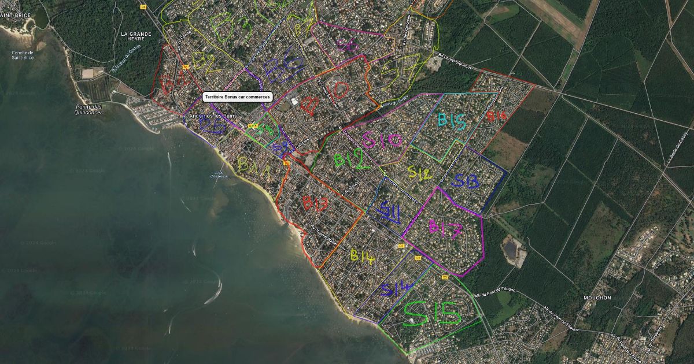Screen dimensions: 694x364
Task: Select the blue S11 territory label
Action: (389, 212)
